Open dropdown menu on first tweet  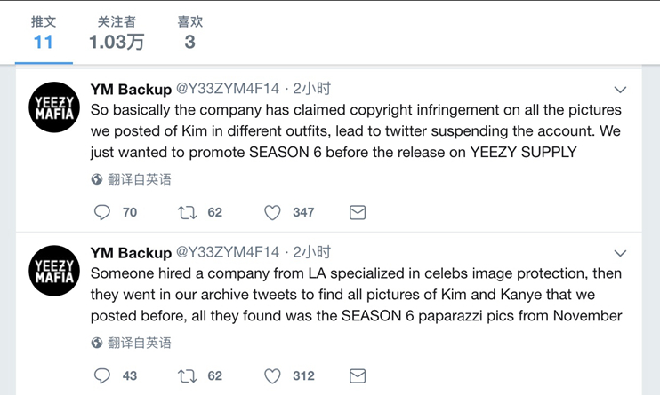tap(620, 90)
